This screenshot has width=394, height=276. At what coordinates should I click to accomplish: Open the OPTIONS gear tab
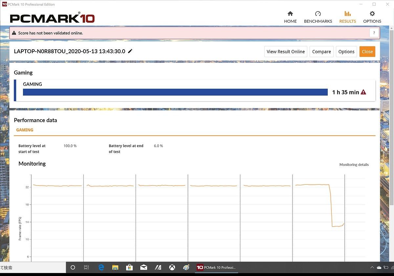pos(372,17)
